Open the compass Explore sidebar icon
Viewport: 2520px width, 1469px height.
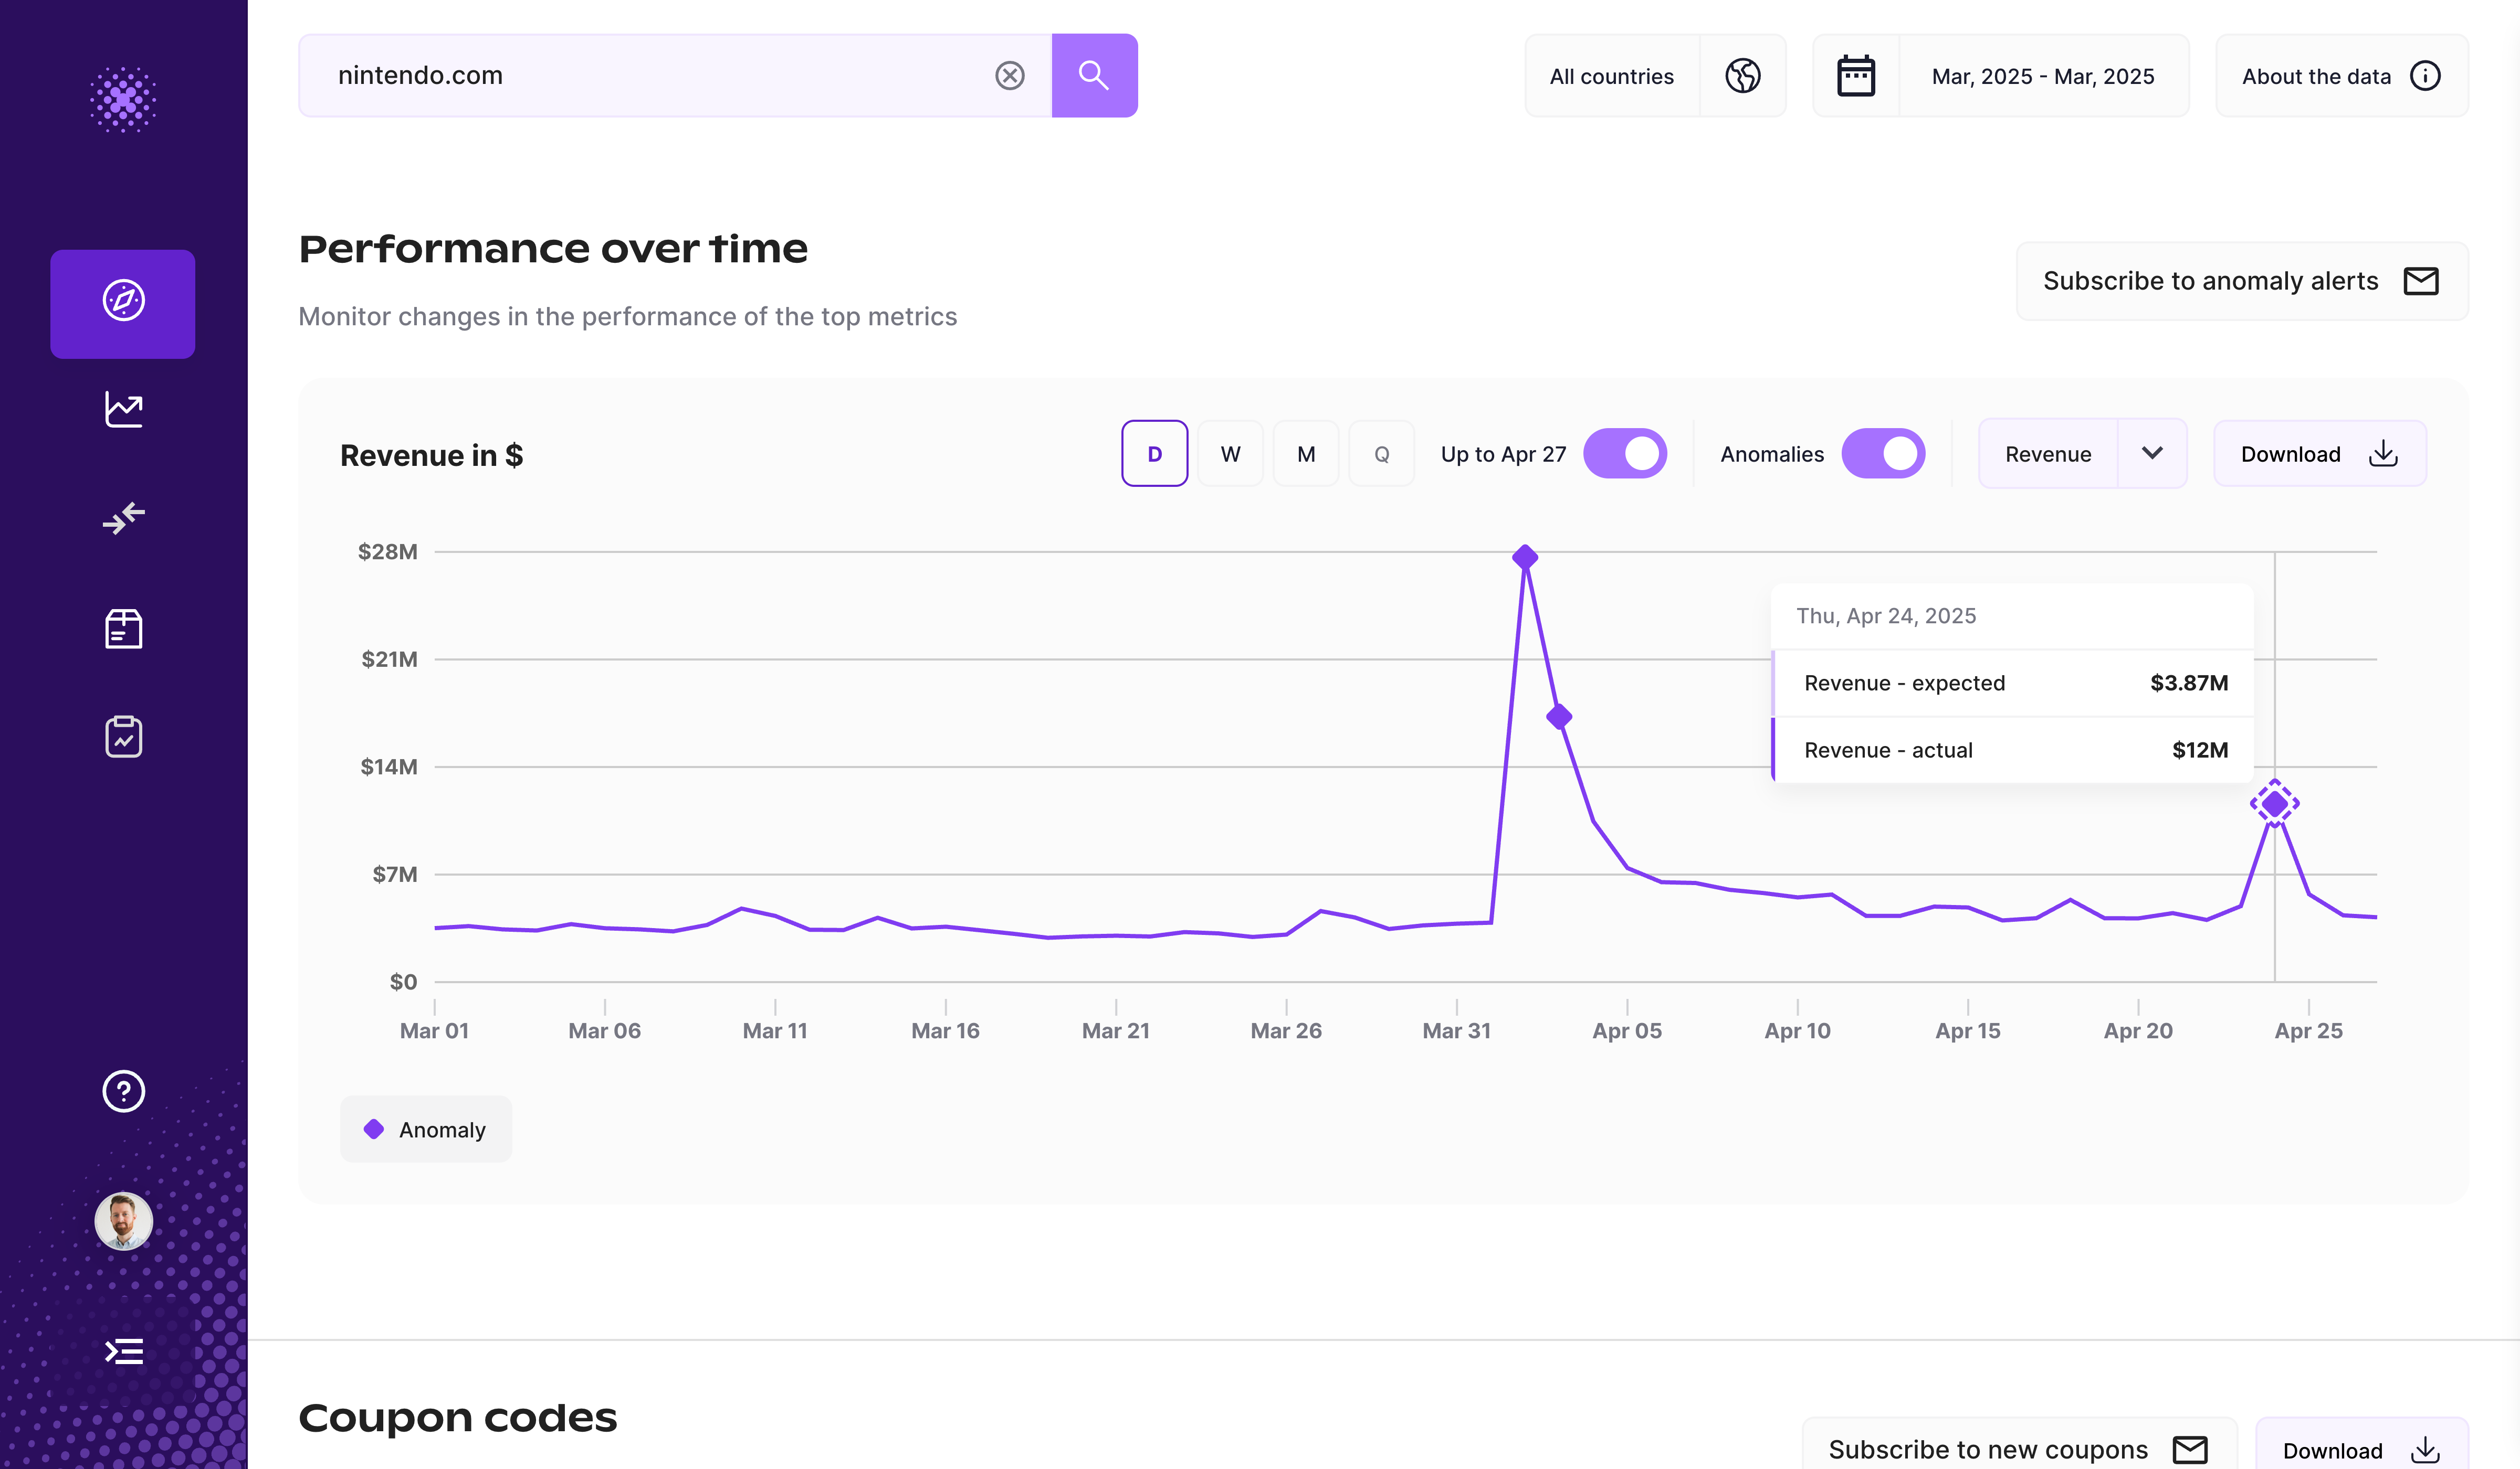(123, 303)
